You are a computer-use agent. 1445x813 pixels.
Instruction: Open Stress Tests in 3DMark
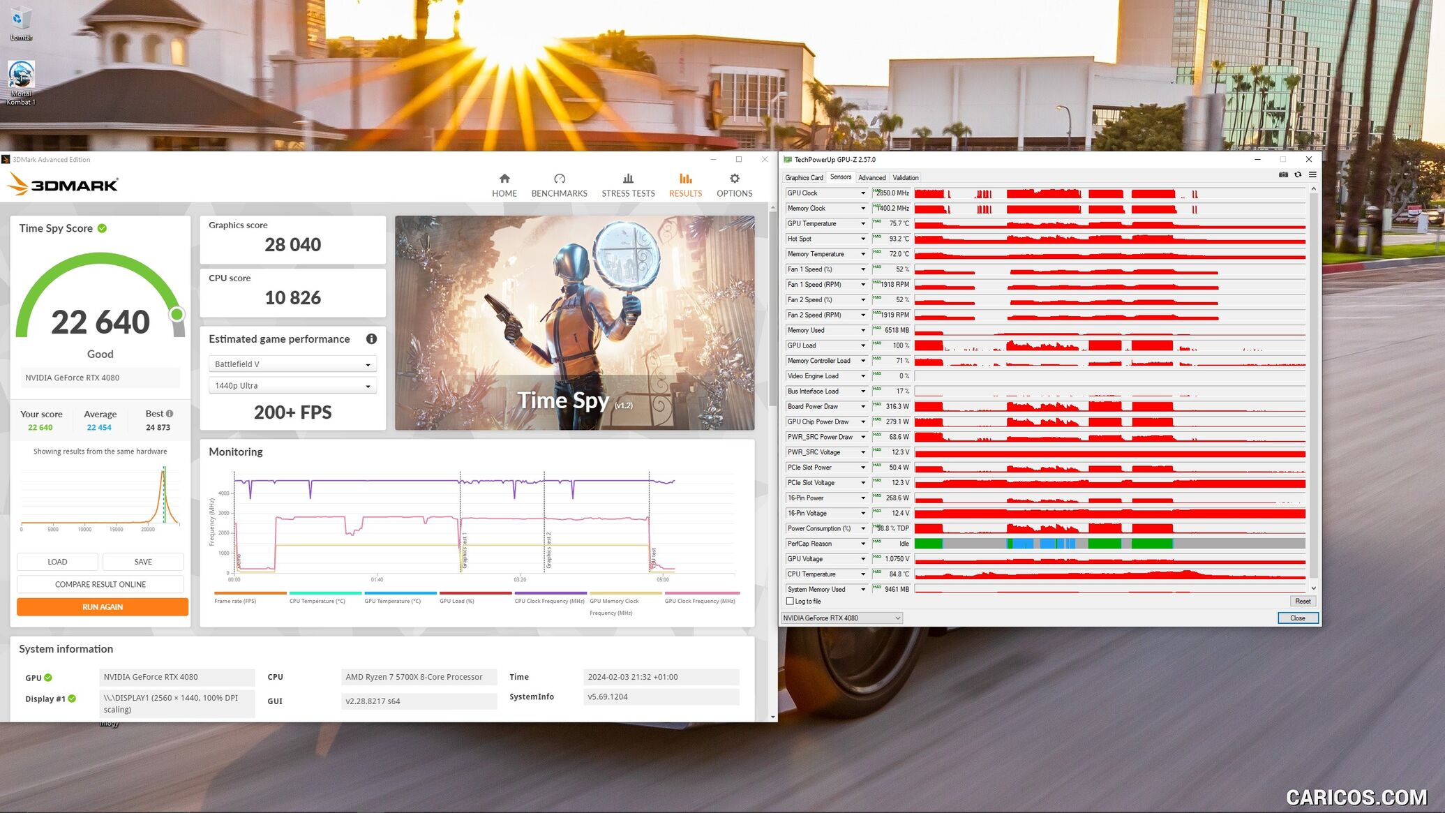point(628,186)
